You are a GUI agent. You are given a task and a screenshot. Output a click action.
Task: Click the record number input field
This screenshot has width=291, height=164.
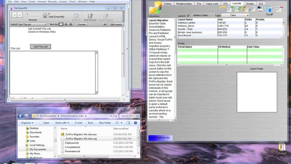[33, 15]
